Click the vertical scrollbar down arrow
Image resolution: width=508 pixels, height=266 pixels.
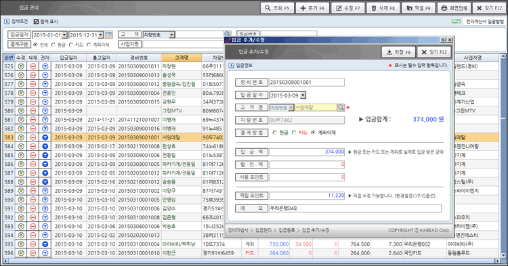(x=503, y=255)
